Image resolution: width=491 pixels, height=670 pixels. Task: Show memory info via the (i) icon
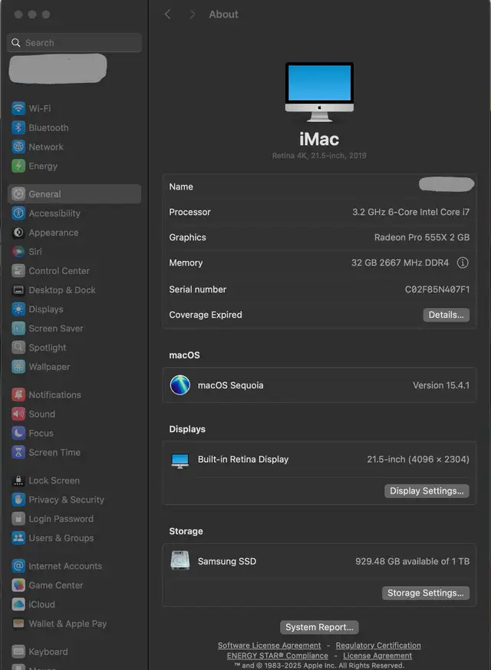point(463,262)
